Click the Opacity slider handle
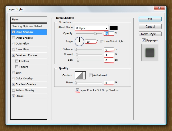Image resolution: width=172 pixels, height=131 pixels. pos(95,34)
